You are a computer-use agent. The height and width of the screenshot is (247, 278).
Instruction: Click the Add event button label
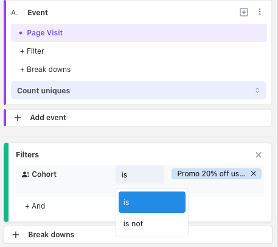[x=48, y=118]
